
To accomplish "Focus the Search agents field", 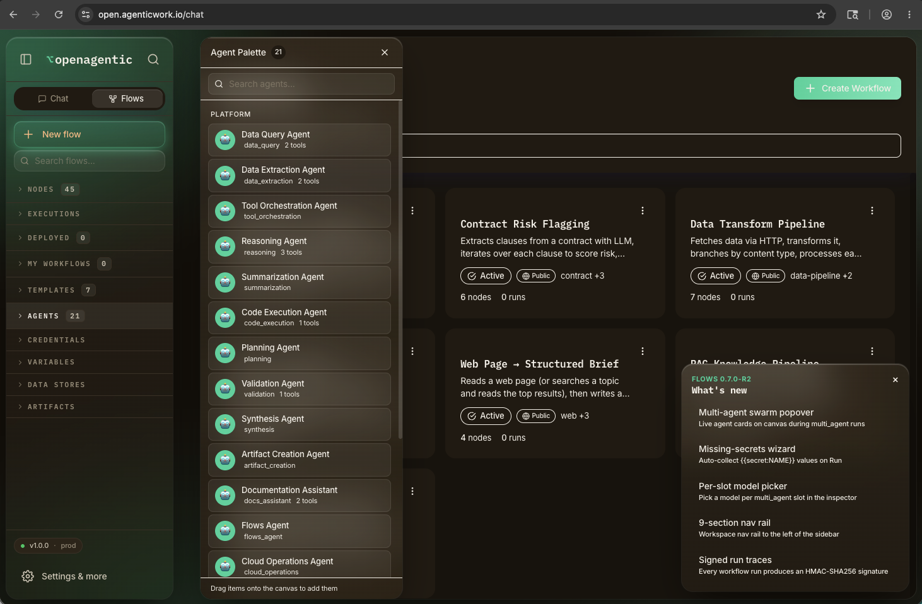I will (x=301, y=84).
